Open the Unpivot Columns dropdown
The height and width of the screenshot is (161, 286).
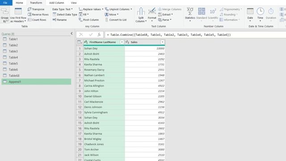click(x=118, y=9)
